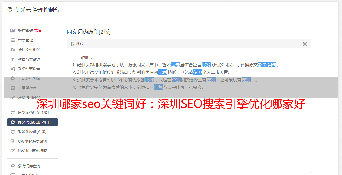Click the 优采云 管理控制台 title
Image resolution: width=342 pixels, height=175 pixels.
point(37,10)
